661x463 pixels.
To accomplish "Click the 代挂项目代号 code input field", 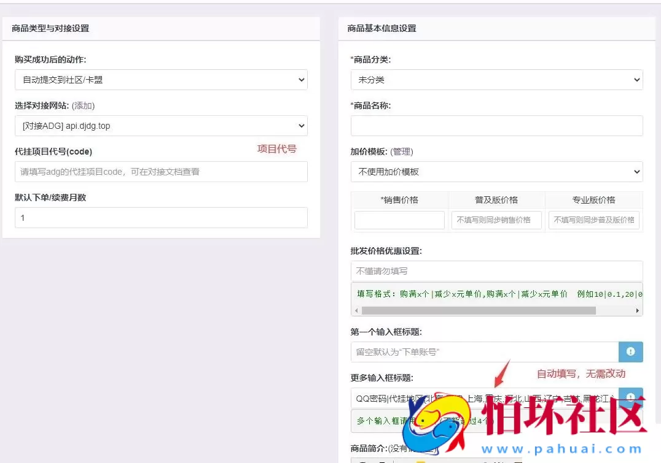I will pos(161,172).
